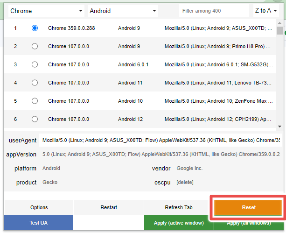Apply user agent to active window
The height and width of the screenshot is (233, 286).
(179, 223)
